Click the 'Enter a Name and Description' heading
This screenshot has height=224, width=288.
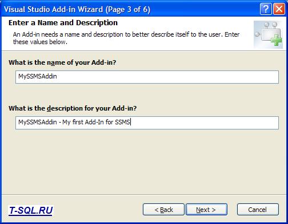coord(63,23)
